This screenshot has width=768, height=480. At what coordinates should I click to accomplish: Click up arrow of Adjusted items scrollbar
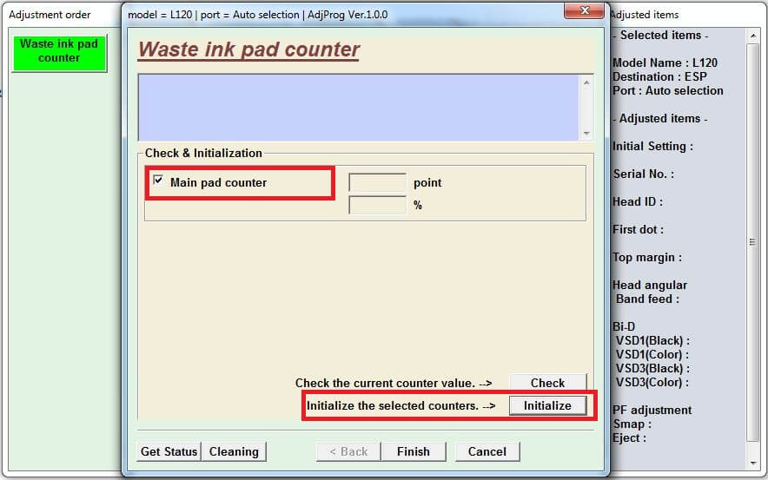753,36
